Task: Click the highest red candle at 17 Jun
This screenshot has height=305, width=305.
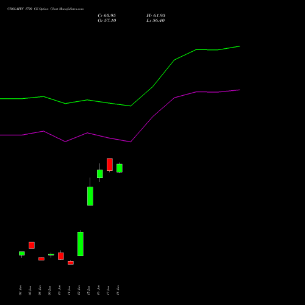Action: click(110, 164)
